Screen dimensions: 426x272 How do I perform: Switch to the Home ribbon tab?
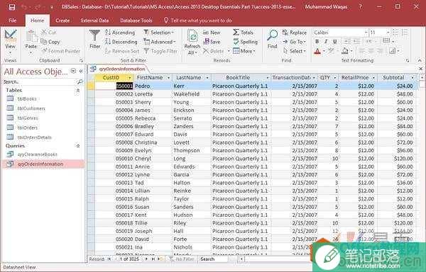(x=38, y=21)
